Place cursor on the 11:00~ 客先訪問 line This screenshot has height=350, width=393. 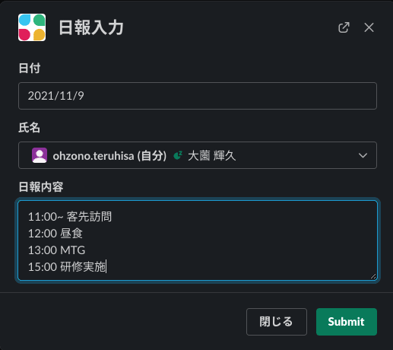[70, 217]
